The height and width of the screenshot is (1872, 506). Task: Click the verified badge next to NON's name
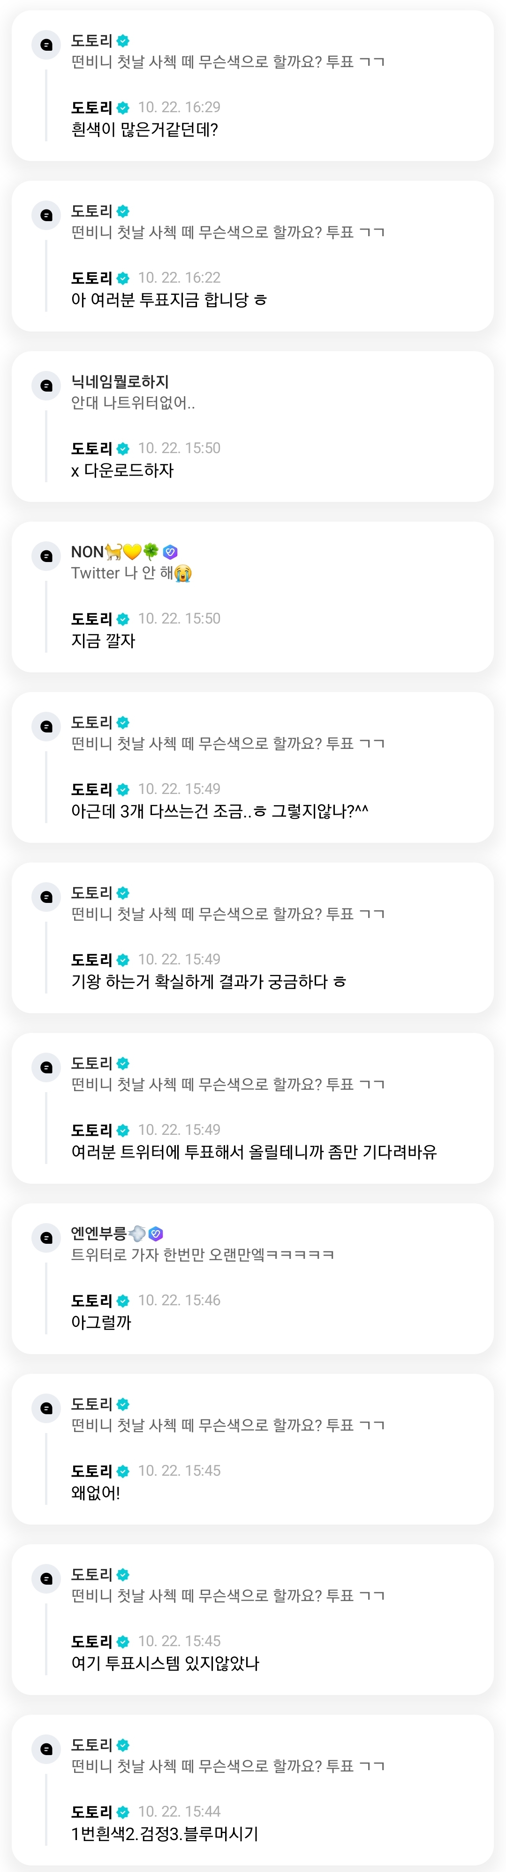tap(171, 552)
